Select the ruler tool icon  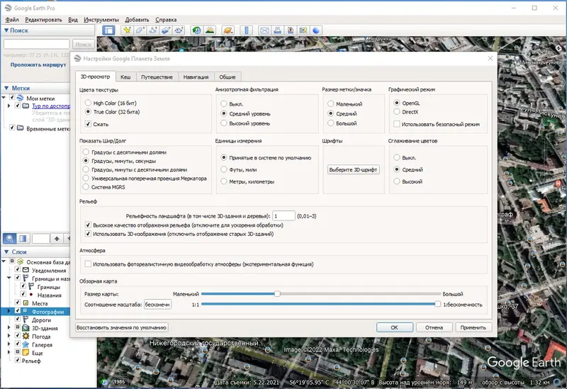coord(247,30)
